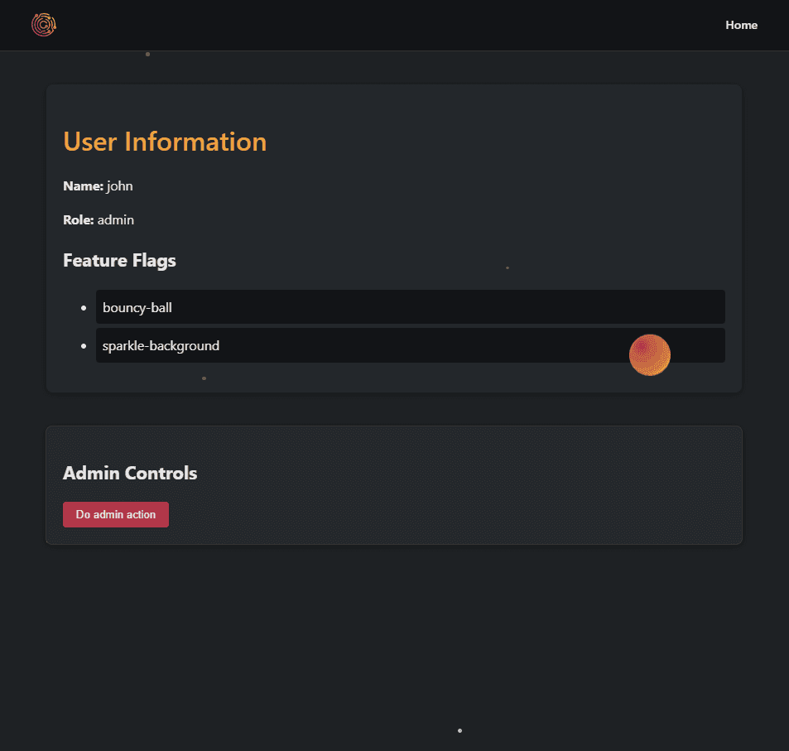Click the Name: john text field
Image resolution: width=789 pixels, height=751 pixels.
[98, 185]
